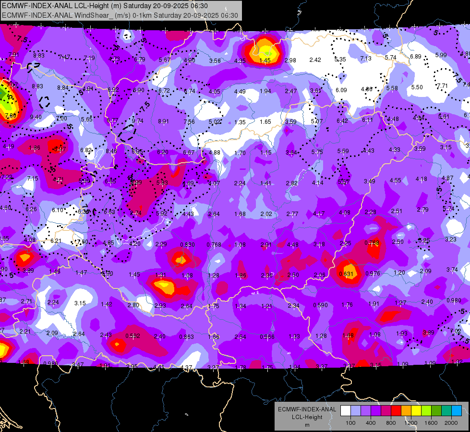The width and height of the screenshot is (470, 432).
Task: Click the wind shear value 0.980
Action: pos(454,300)
